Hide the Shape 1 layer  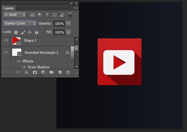click(x=6, y=40)
